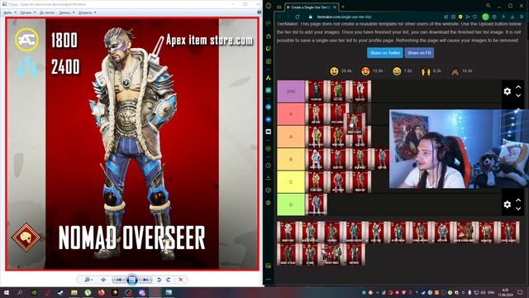Rotate image clockwise in Photo Viewer
Image resolution: width=529 pixels, height=298 pixels.
pos(168,280)
